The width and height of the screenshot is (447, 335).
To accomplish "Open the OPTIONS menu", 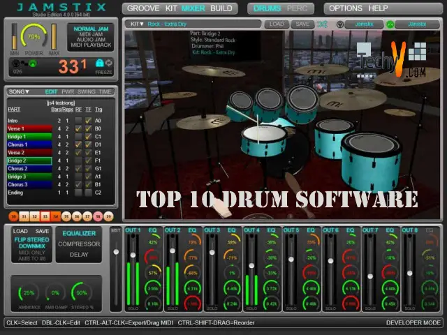I will (346, 8).
